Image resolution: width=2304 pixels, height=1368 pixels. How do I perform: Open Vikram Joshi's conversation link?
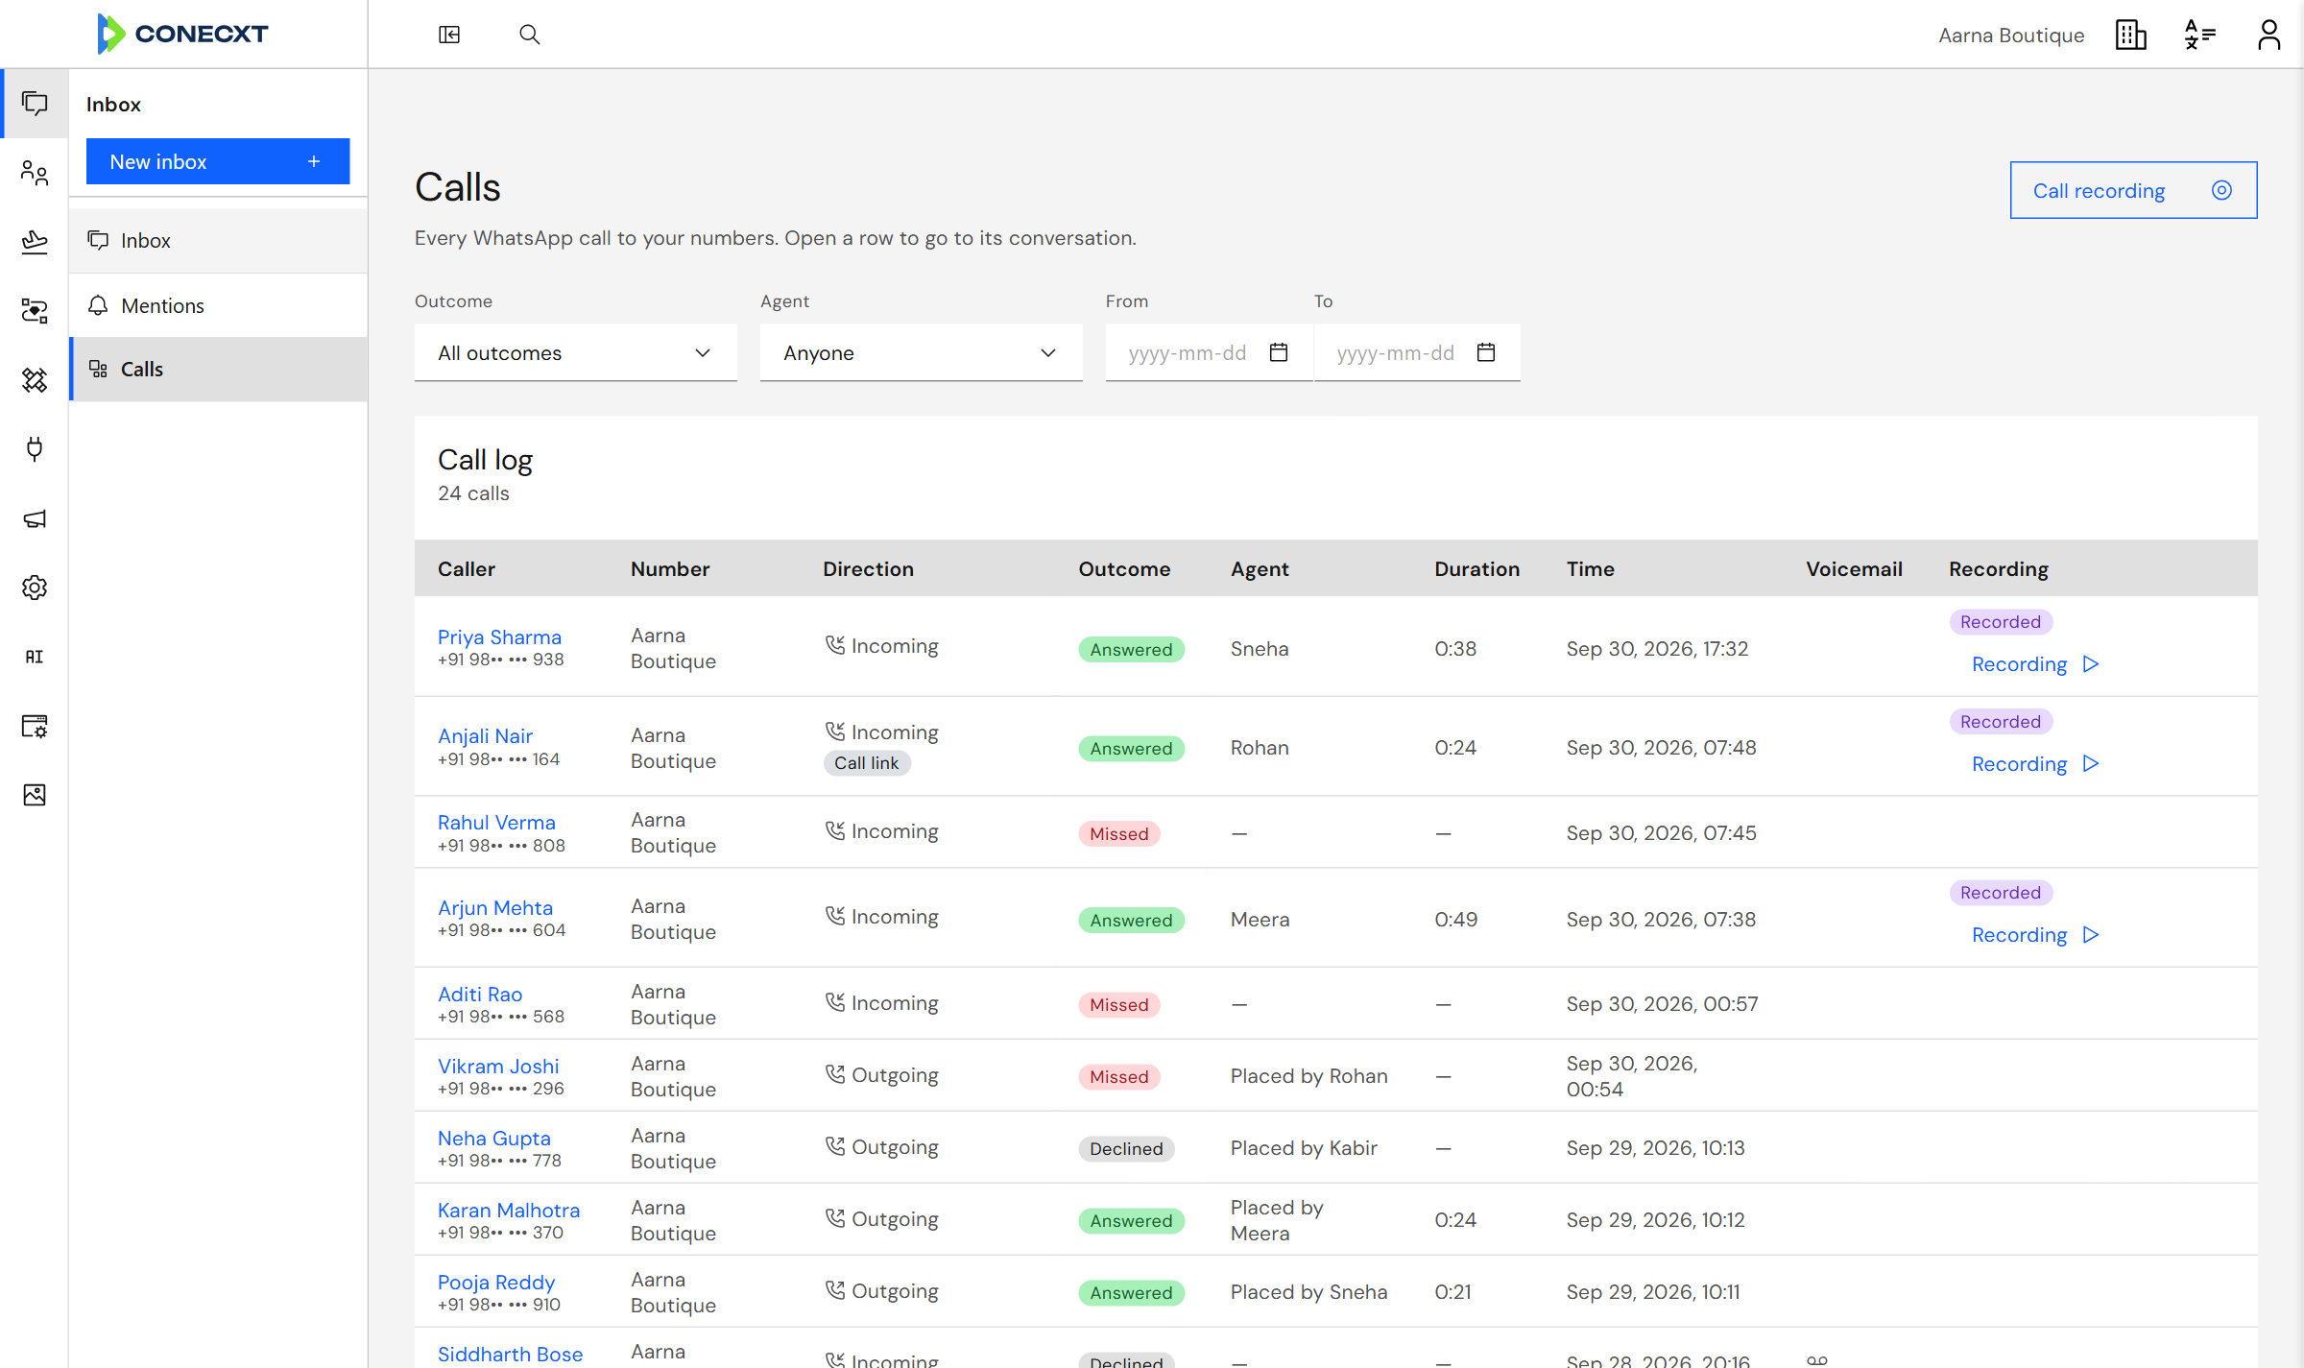[x=498, y=1067]
